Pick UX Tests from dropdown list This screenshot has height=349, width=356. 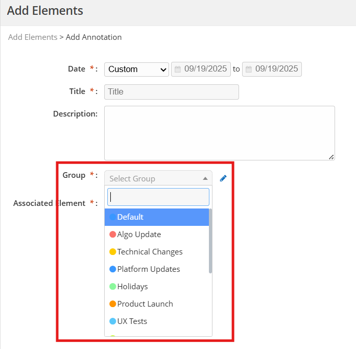(x=132, y=321)
